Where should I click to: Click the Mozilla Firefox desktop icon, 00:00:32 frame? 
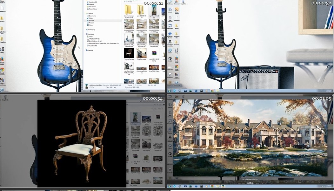point(177,59)
